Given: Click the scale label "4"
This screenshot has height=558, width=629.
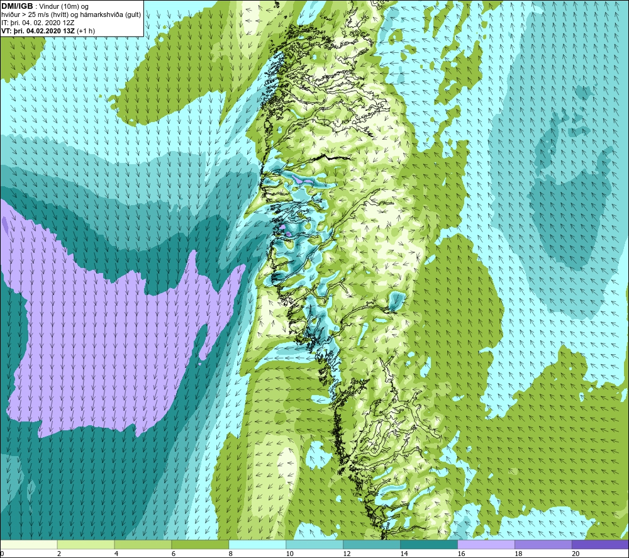Looking at the screenshot, I should (x=116, y=554).
